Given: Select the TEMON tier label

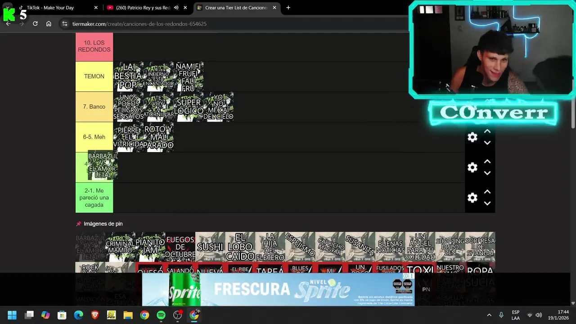Looking at the screenshot, I should [94, 76].
